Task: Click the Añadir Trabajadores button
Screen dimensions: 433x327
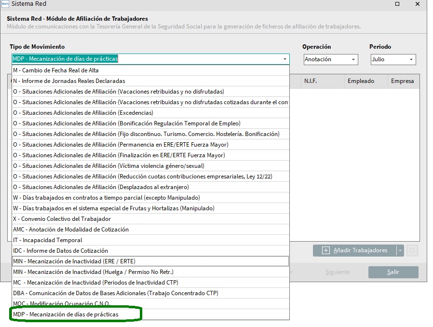Action: click(360, 250)
